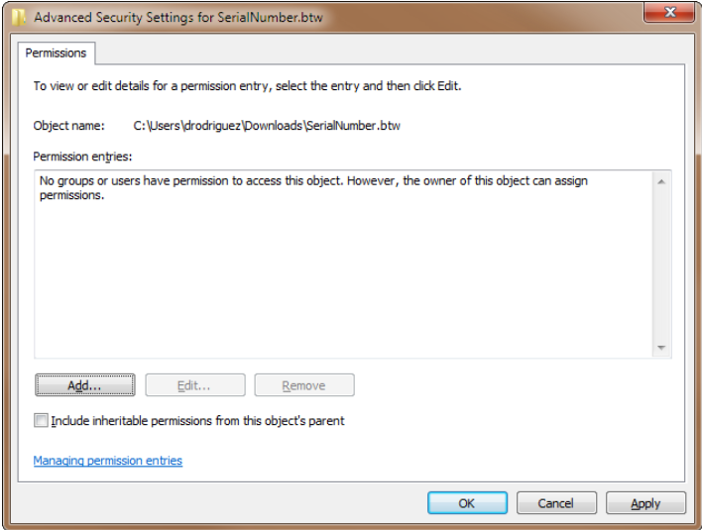Image resolution: width=702 pixels, height=530 pixels.
Task: Click the permission list scrollbar track
Action: tap(661, 265)
